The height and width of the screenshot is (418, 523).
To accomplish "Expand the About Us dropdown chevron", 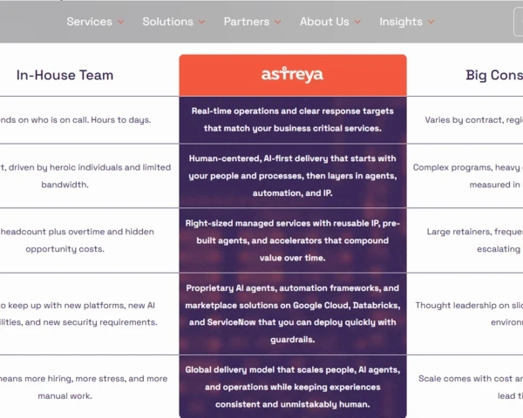I will [x=357, y=22].
